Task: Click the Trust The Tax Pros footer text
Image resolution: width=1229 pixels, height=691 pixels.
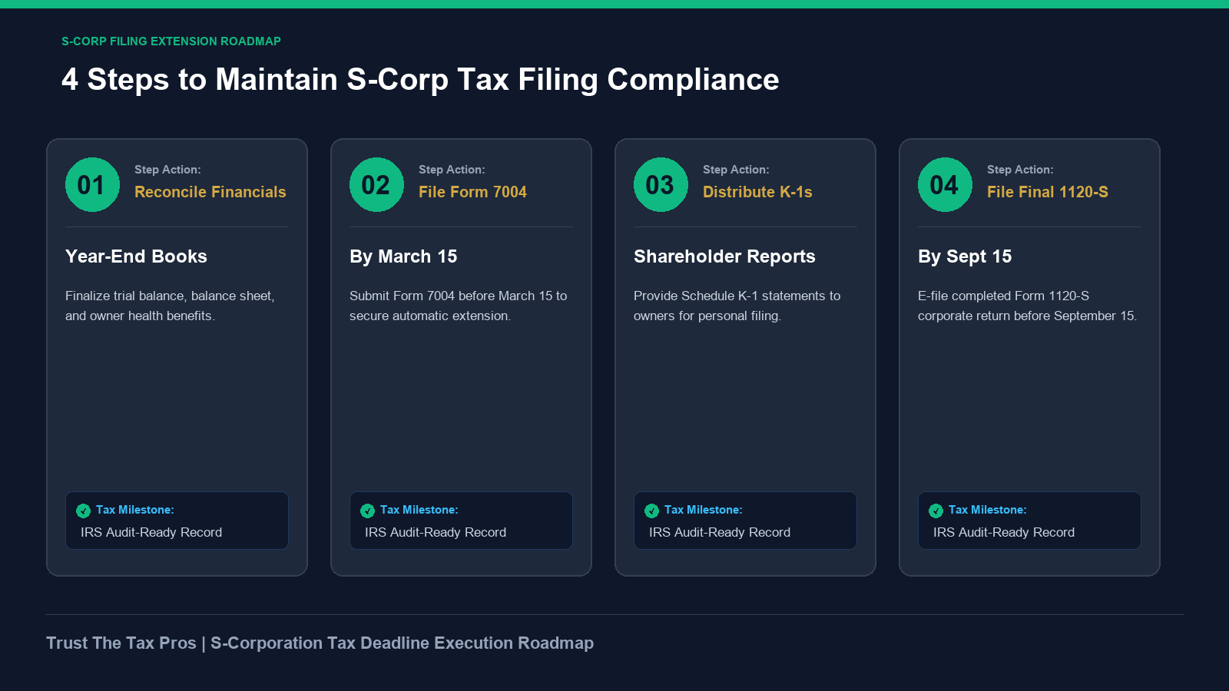Action: (320, 643)
